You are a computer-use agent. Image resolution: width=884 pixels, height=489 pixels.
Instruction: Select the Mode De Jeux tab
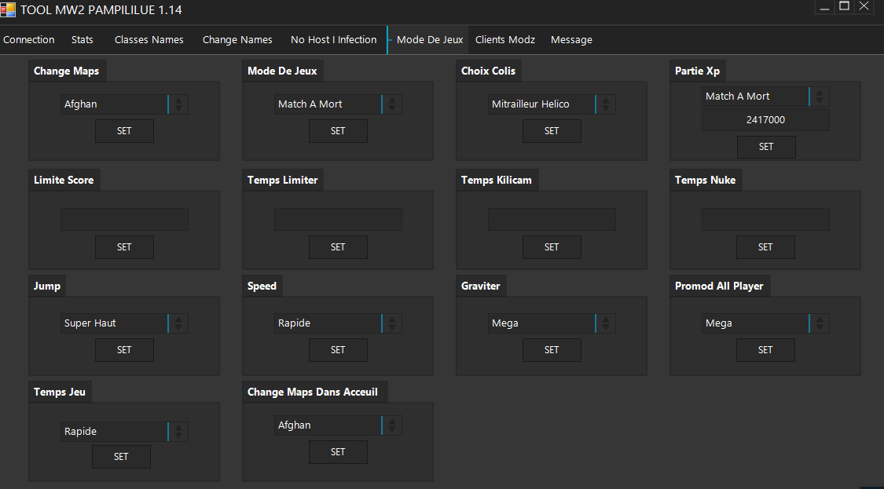click(x=430, y=39)
